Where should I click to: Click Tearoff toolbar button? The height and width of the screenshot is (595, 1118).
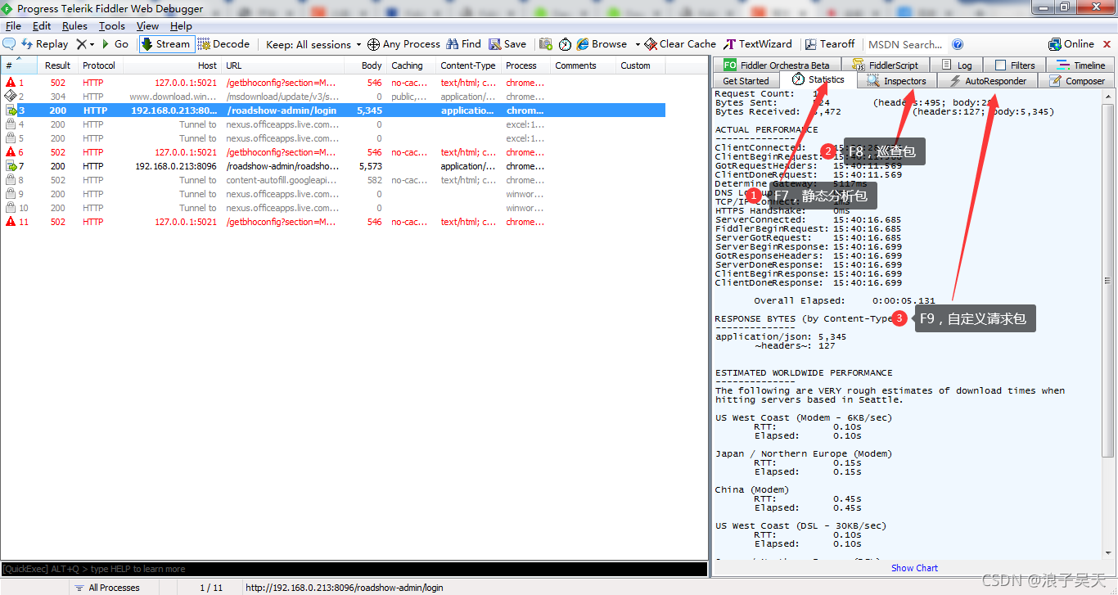pos(830,44)
